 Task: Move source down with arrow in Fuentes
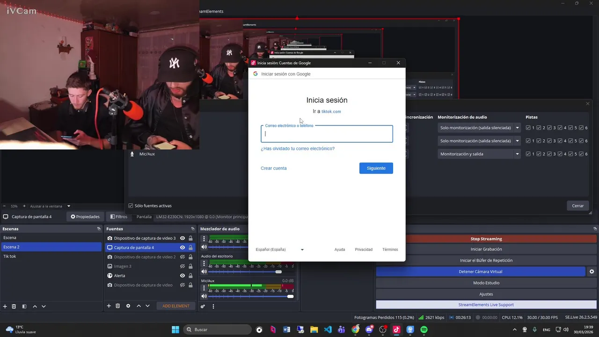[147, 306]
